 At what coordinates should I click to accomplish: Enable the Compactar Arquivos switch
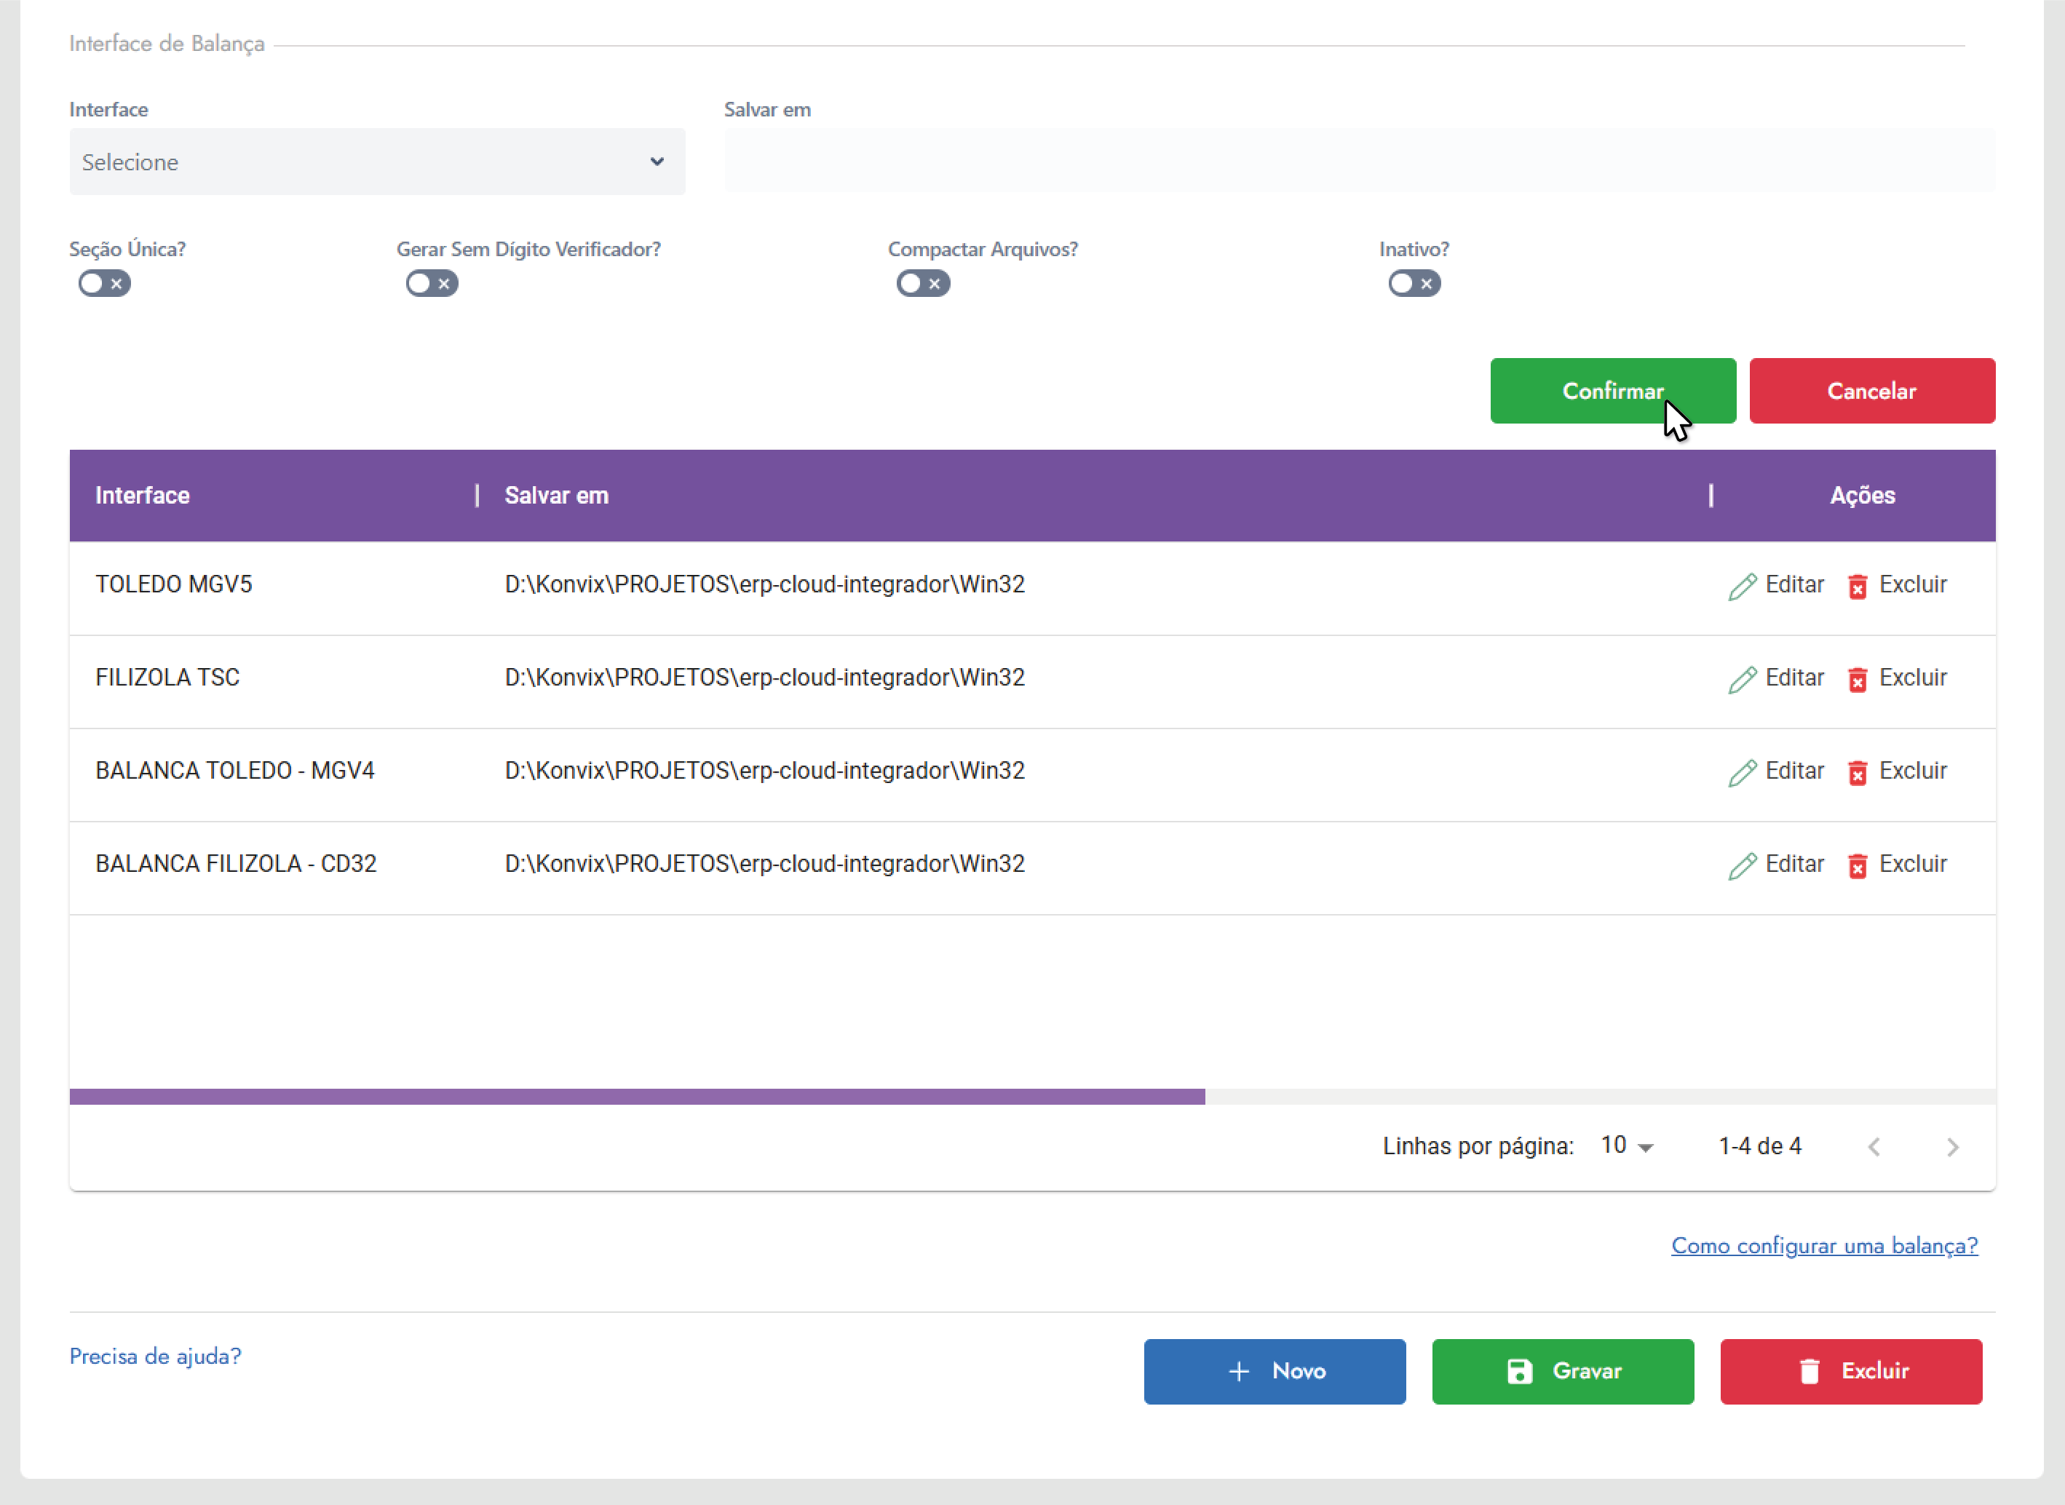click(923, 283)
